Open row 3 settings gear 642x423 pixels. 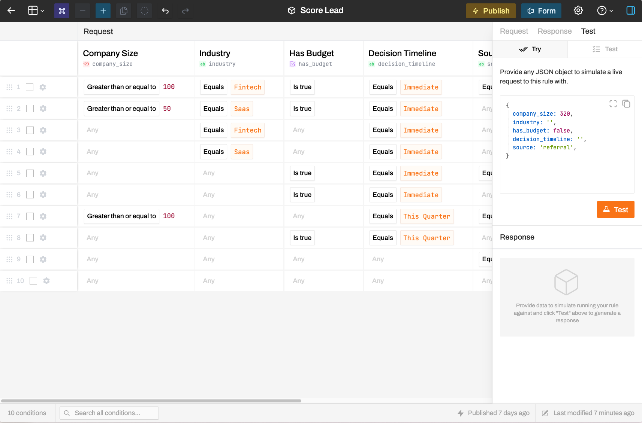(43, 130)
